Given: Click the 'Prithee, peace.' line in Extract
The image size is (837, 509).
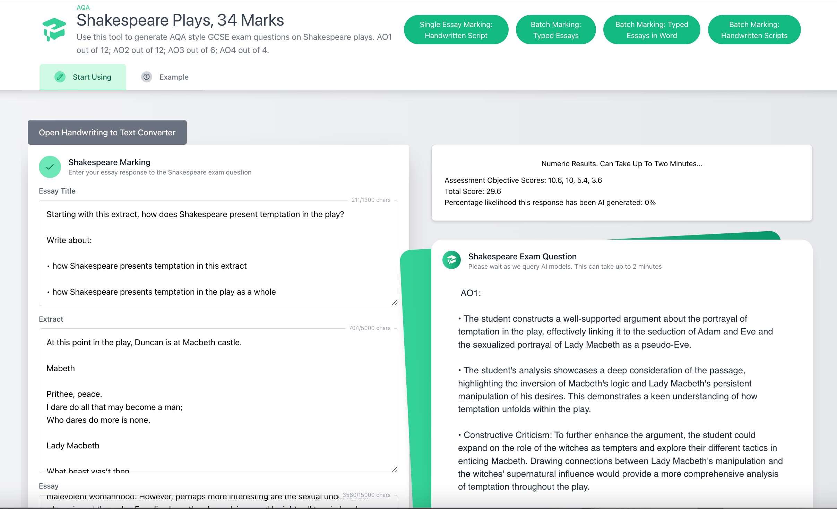Looking at the screenshot, I should click(x=74, y=394).
